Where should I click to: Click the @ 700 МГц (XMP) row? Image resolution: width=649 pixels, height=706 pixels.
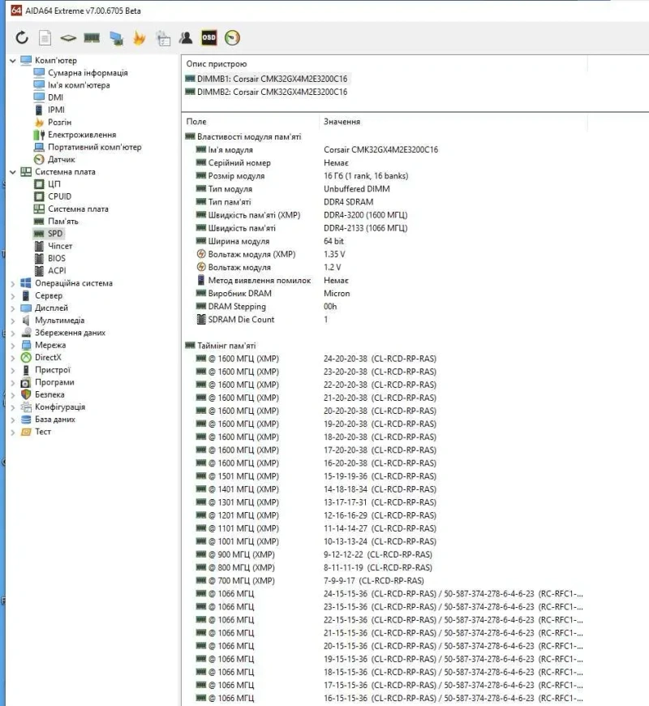(x=310, y=581)
